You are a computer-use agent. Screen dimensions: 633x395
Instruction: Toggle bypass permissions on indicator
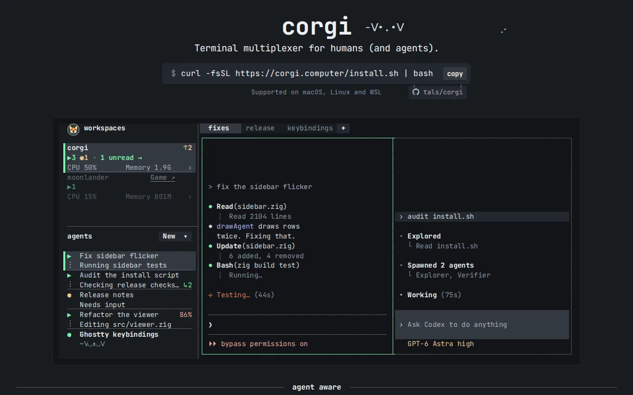258,344
